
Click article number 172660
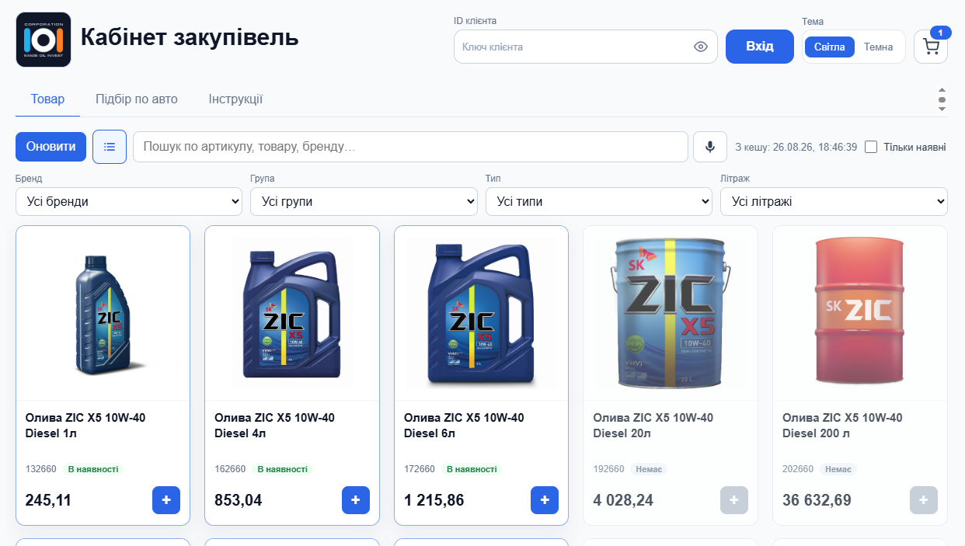click(420, 469)
